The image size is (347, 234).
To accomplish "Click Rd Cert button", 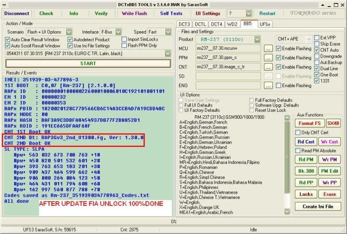I will coord(306,142).
